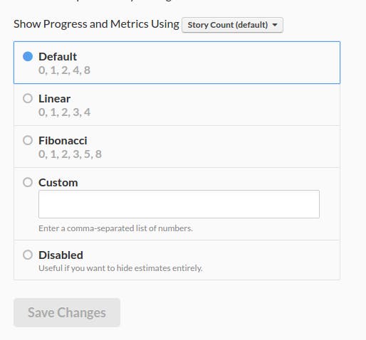Screen dimensions: 366x340
Task: Open the Story Count (default) dropdown
Action: pyautogui.click(x=232, y=25)
